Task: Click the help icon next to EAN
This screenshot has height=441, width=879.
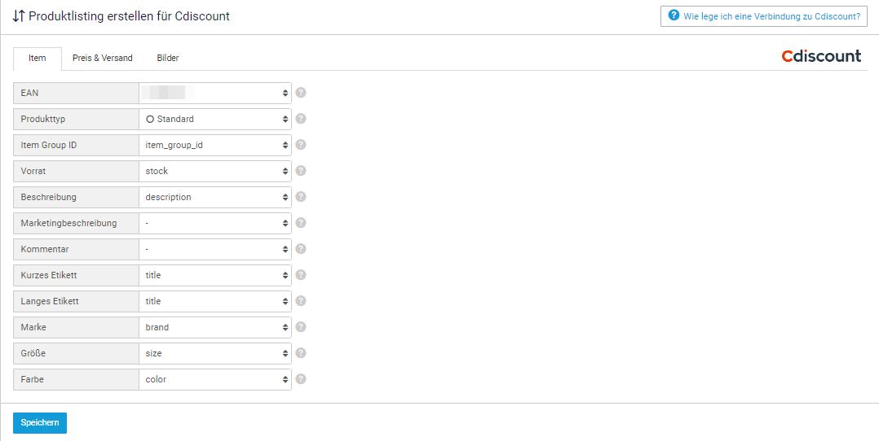Action: 300,93
